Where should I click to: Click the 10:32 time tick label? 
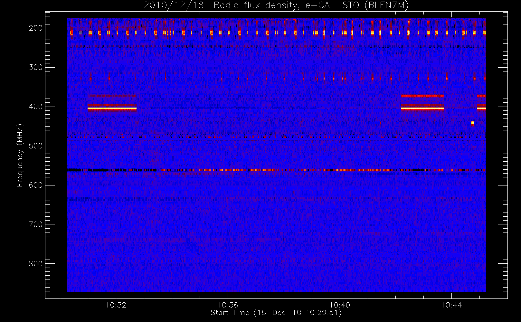(116, 305)
